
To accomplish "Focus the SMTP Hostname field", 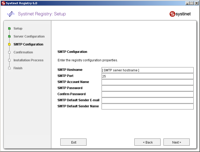I will pos(148,70).
